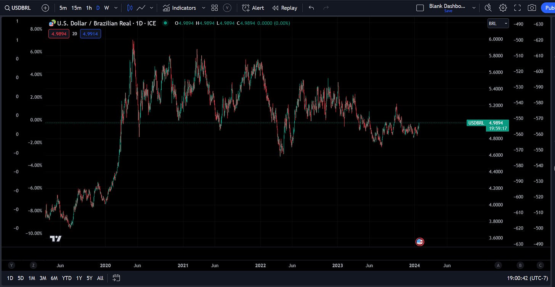Screen dimensions: 555x287
Task: Show All available date range
Action: tap(100, 278)
